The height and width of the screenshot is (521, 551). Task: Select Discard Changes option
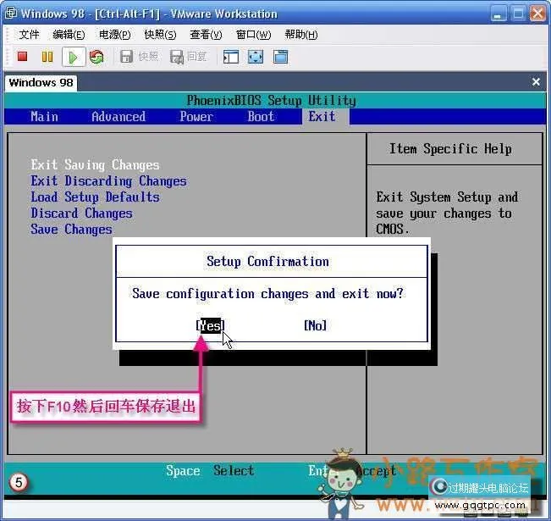tap(81, 213)
